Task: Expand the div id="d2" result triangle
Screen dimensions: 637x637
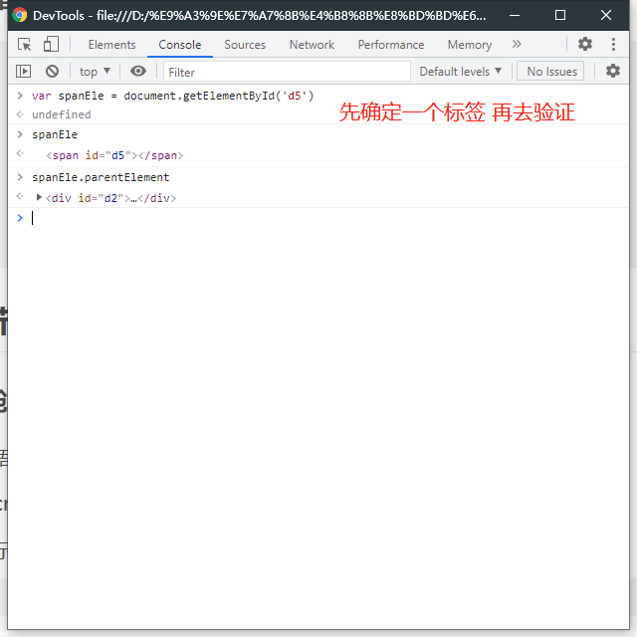Action: click(x=39, y=197)
